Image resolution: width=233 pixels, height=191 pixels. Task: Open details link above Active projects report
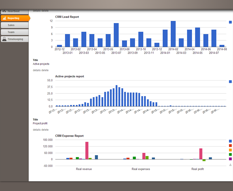(x=37, y=70)
